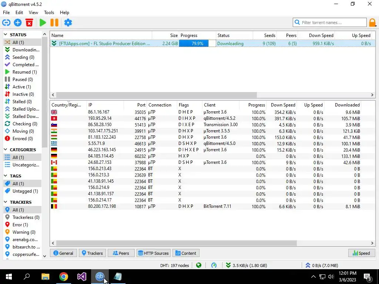This screenshot has height=284, width=379.
Task: Sort peers by Client column header
Action: pyautogui.click(x=221, y=105)
